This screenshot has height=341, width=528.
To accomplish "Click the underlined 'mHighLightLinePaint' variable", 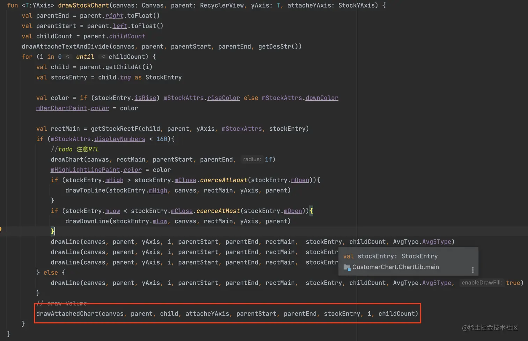I will coord(85,170).
